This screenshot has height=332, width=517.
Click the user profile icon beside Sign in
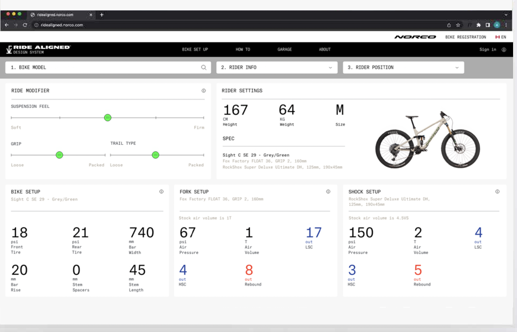(504, 50)
